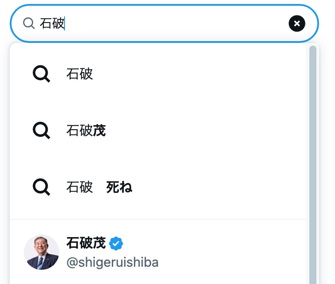Viewport: 335px width, 284px height.
Task: Click the blank area of the 石破 suggestion row
Action: [192, 74]
